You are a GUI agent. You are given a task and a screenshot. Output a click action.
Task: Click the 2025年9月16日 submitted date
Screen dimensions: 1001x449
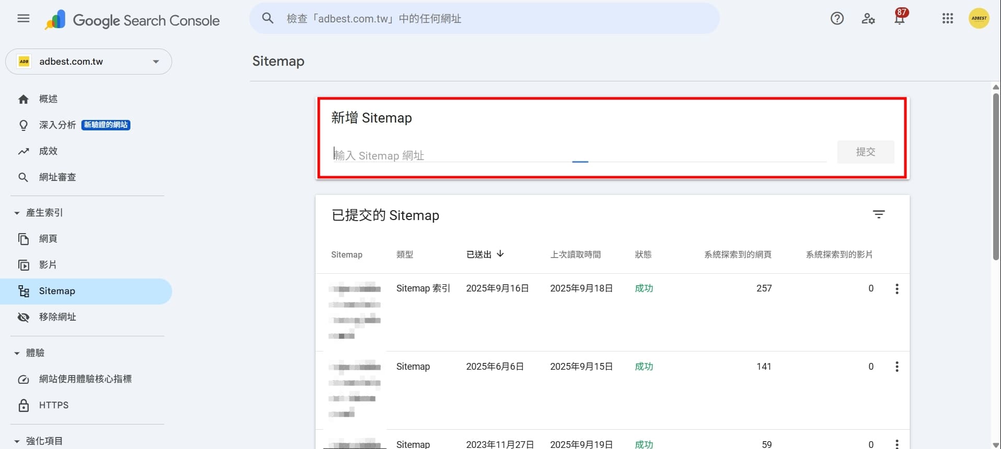pos(498,288)
